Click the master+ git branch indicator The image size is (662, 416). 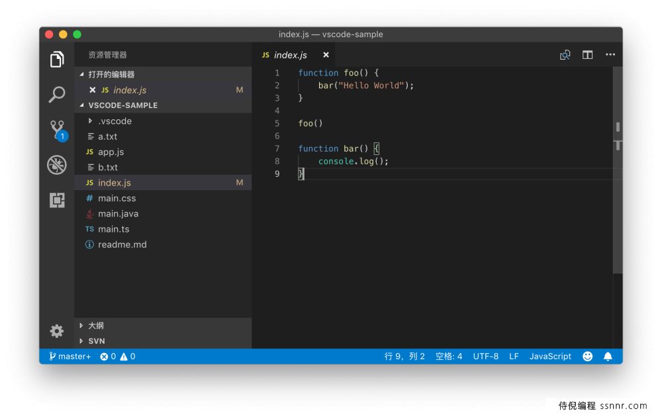(x=70, y=356)
